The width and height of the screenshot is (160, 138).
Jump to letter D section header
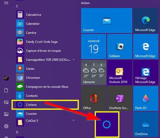point(17,132)
